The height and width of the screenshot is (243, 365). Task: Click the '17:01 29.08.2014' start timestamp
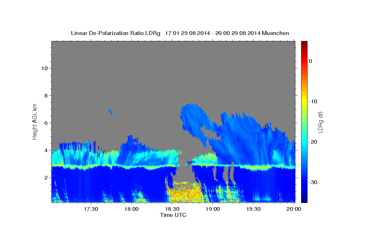187,33
